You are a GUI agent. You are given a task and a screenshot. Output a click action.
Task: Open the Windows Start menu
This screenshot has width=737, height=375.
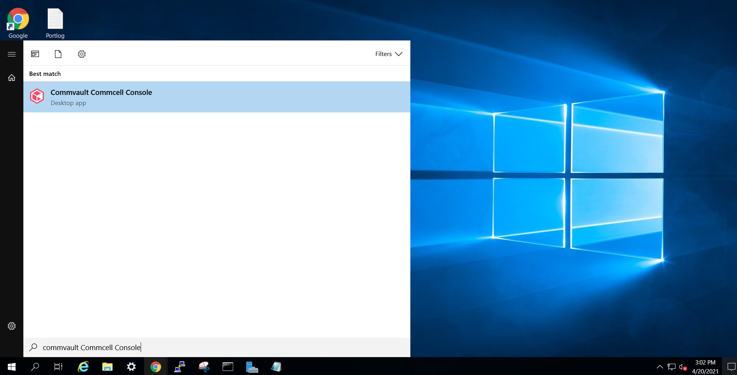coord(12,366)
